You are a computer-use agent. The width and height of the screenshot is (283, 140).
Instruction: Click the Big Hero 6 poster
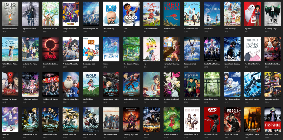252,14
